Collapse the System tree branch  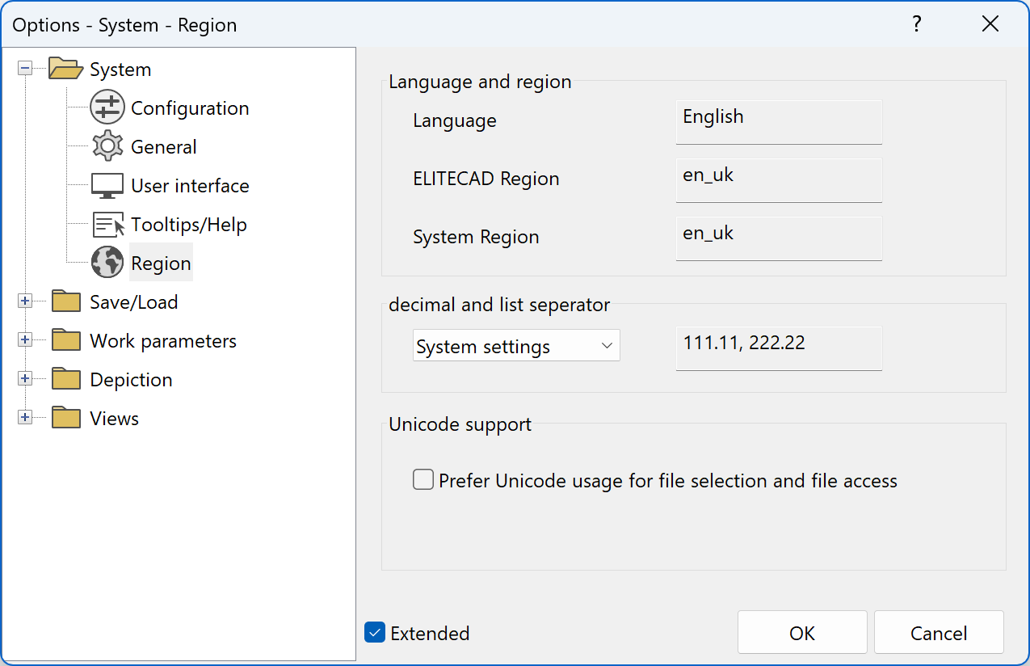[25, 69]
